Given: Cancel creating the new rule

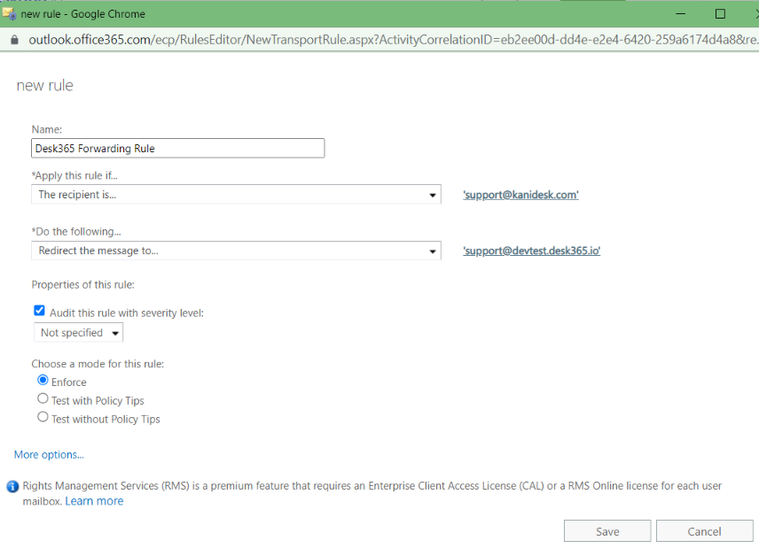Looking at the screenshot, I should pos(704,531).
